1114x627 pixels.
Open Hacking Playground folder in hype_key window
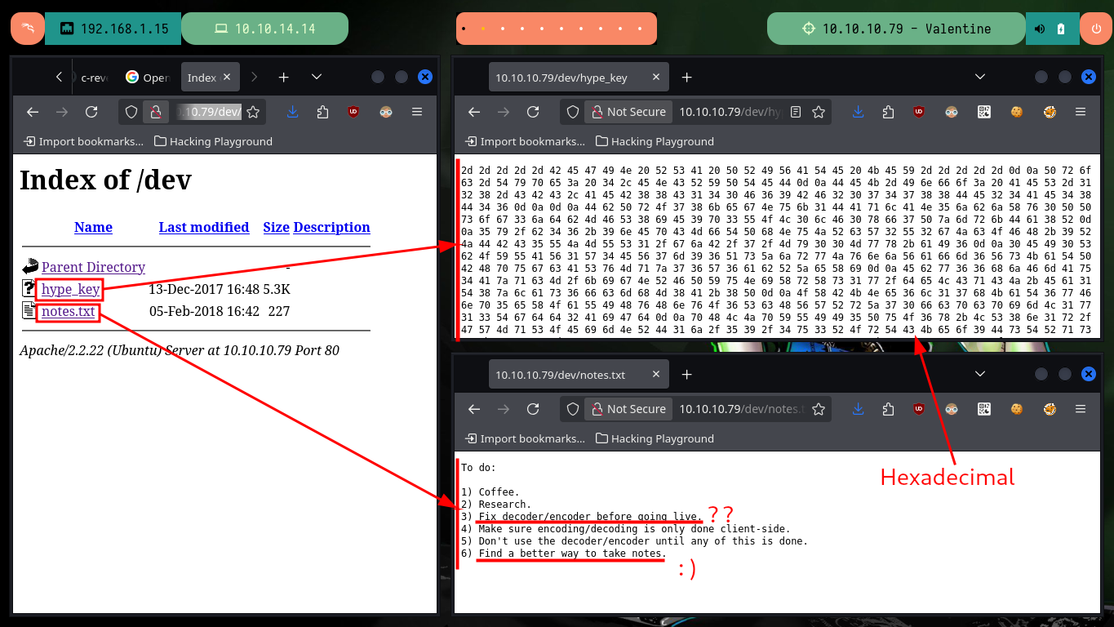[x=655, y=141]
